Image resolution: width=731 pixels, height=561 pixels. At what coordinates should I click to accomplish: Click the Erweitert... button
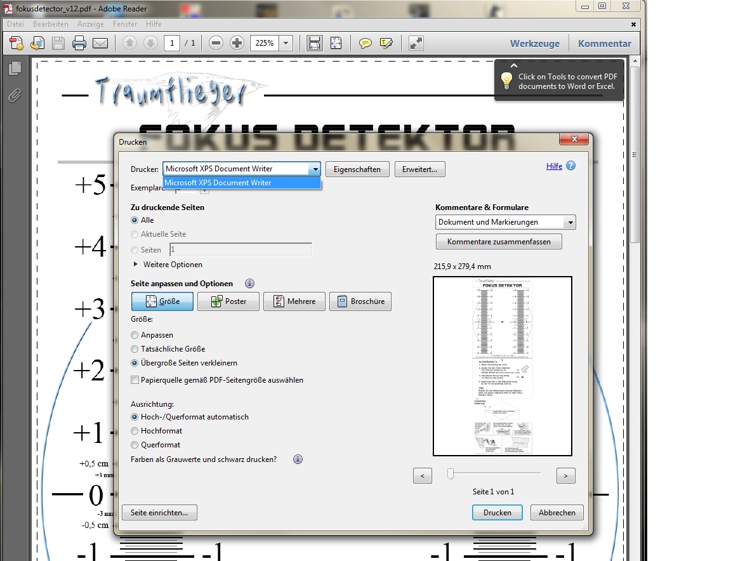tap(419, 169)
